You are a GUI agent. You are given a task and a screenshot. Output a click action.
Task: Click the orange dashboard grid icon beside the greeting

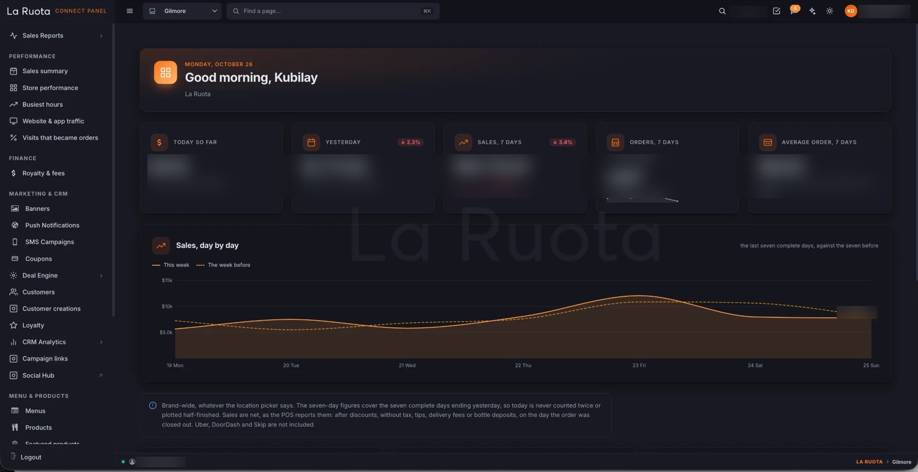click(x=165, y=72)
